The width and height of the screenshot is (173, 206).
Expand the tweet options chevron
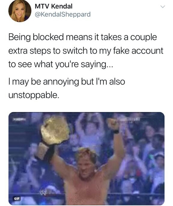coord(163,7)
